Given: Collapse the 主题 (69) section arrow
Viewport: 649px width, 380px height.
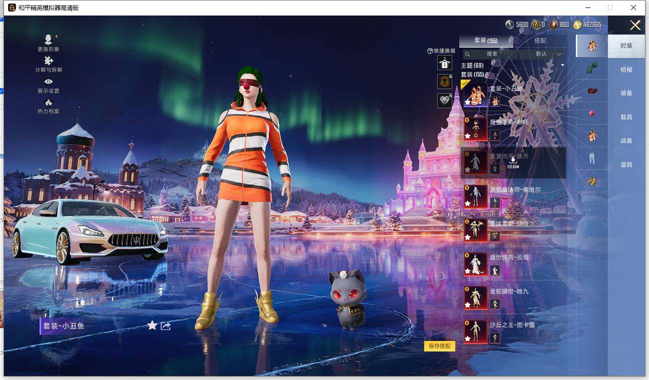Looking at the screenshot, I should (x=562, y=66).
